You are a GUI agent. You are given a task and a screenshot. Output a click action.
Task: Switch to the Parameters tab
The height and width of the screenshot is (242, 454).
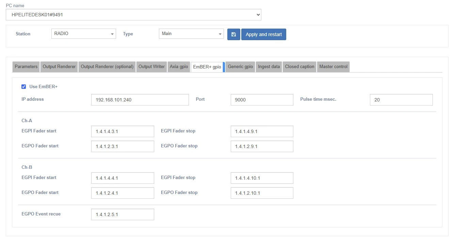26,67
